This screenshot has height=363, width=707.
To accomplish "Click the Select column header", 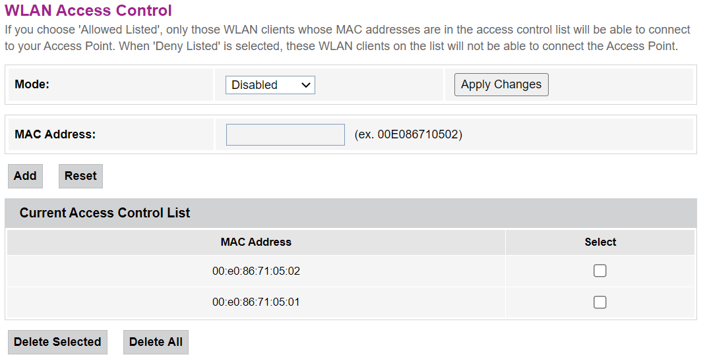I will pyautogui.click(x=600, y=242).
